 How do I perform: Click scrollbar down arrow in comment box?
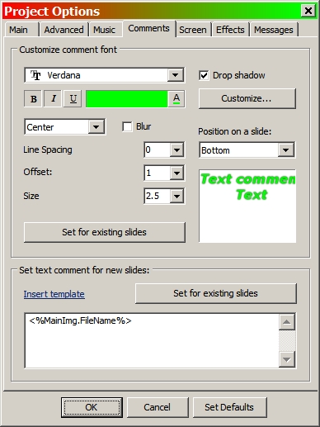(287, 359)
